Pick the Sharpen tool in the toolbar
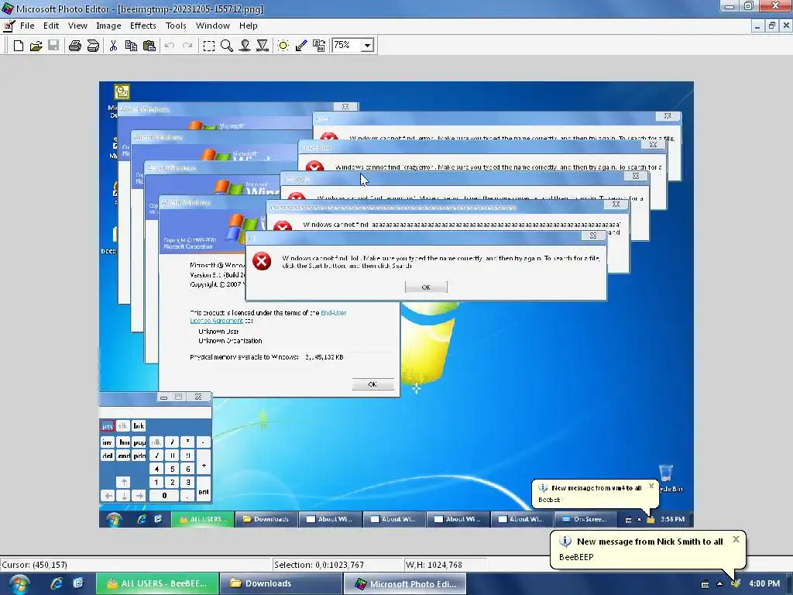793x595 pixels. pyautogui.click(x=263, y=46)
